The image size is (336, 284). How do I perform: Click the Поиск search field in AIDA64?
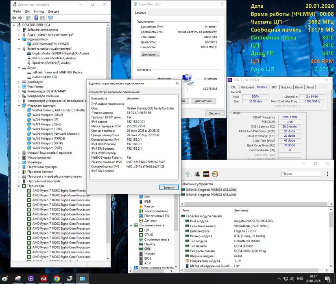(301, 174)
